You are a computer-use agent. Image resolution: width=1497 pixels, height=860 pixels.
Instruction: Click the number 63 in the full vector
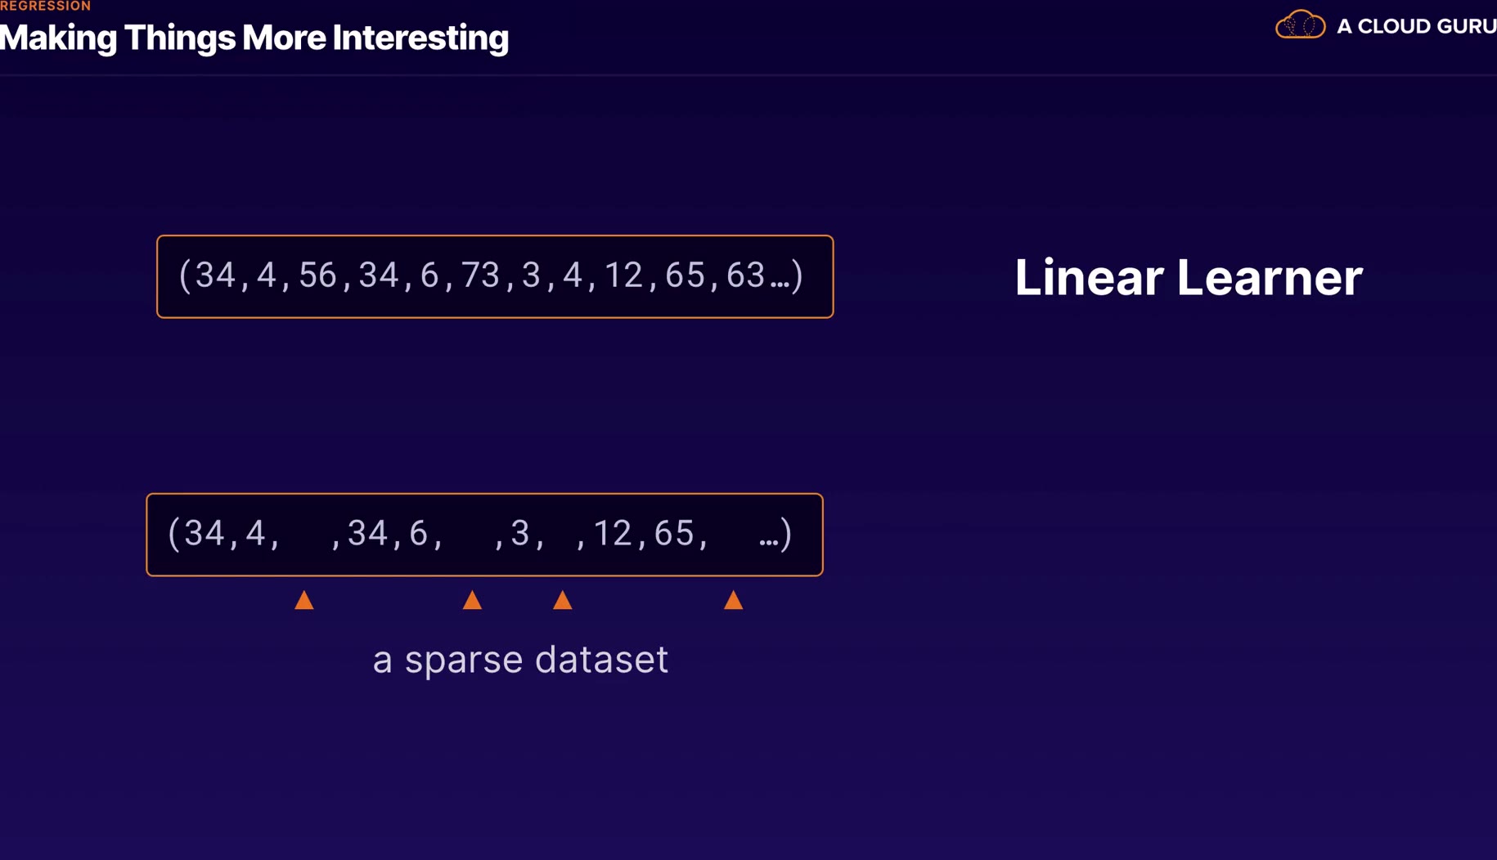pyautogui.click(x=745, y=275)
